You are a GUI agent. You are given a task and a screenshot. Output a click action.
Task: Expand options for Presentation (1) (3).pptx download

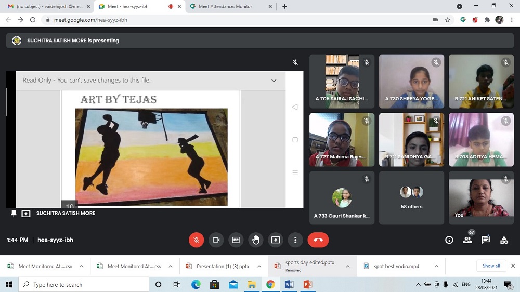(x=259, y=266)
